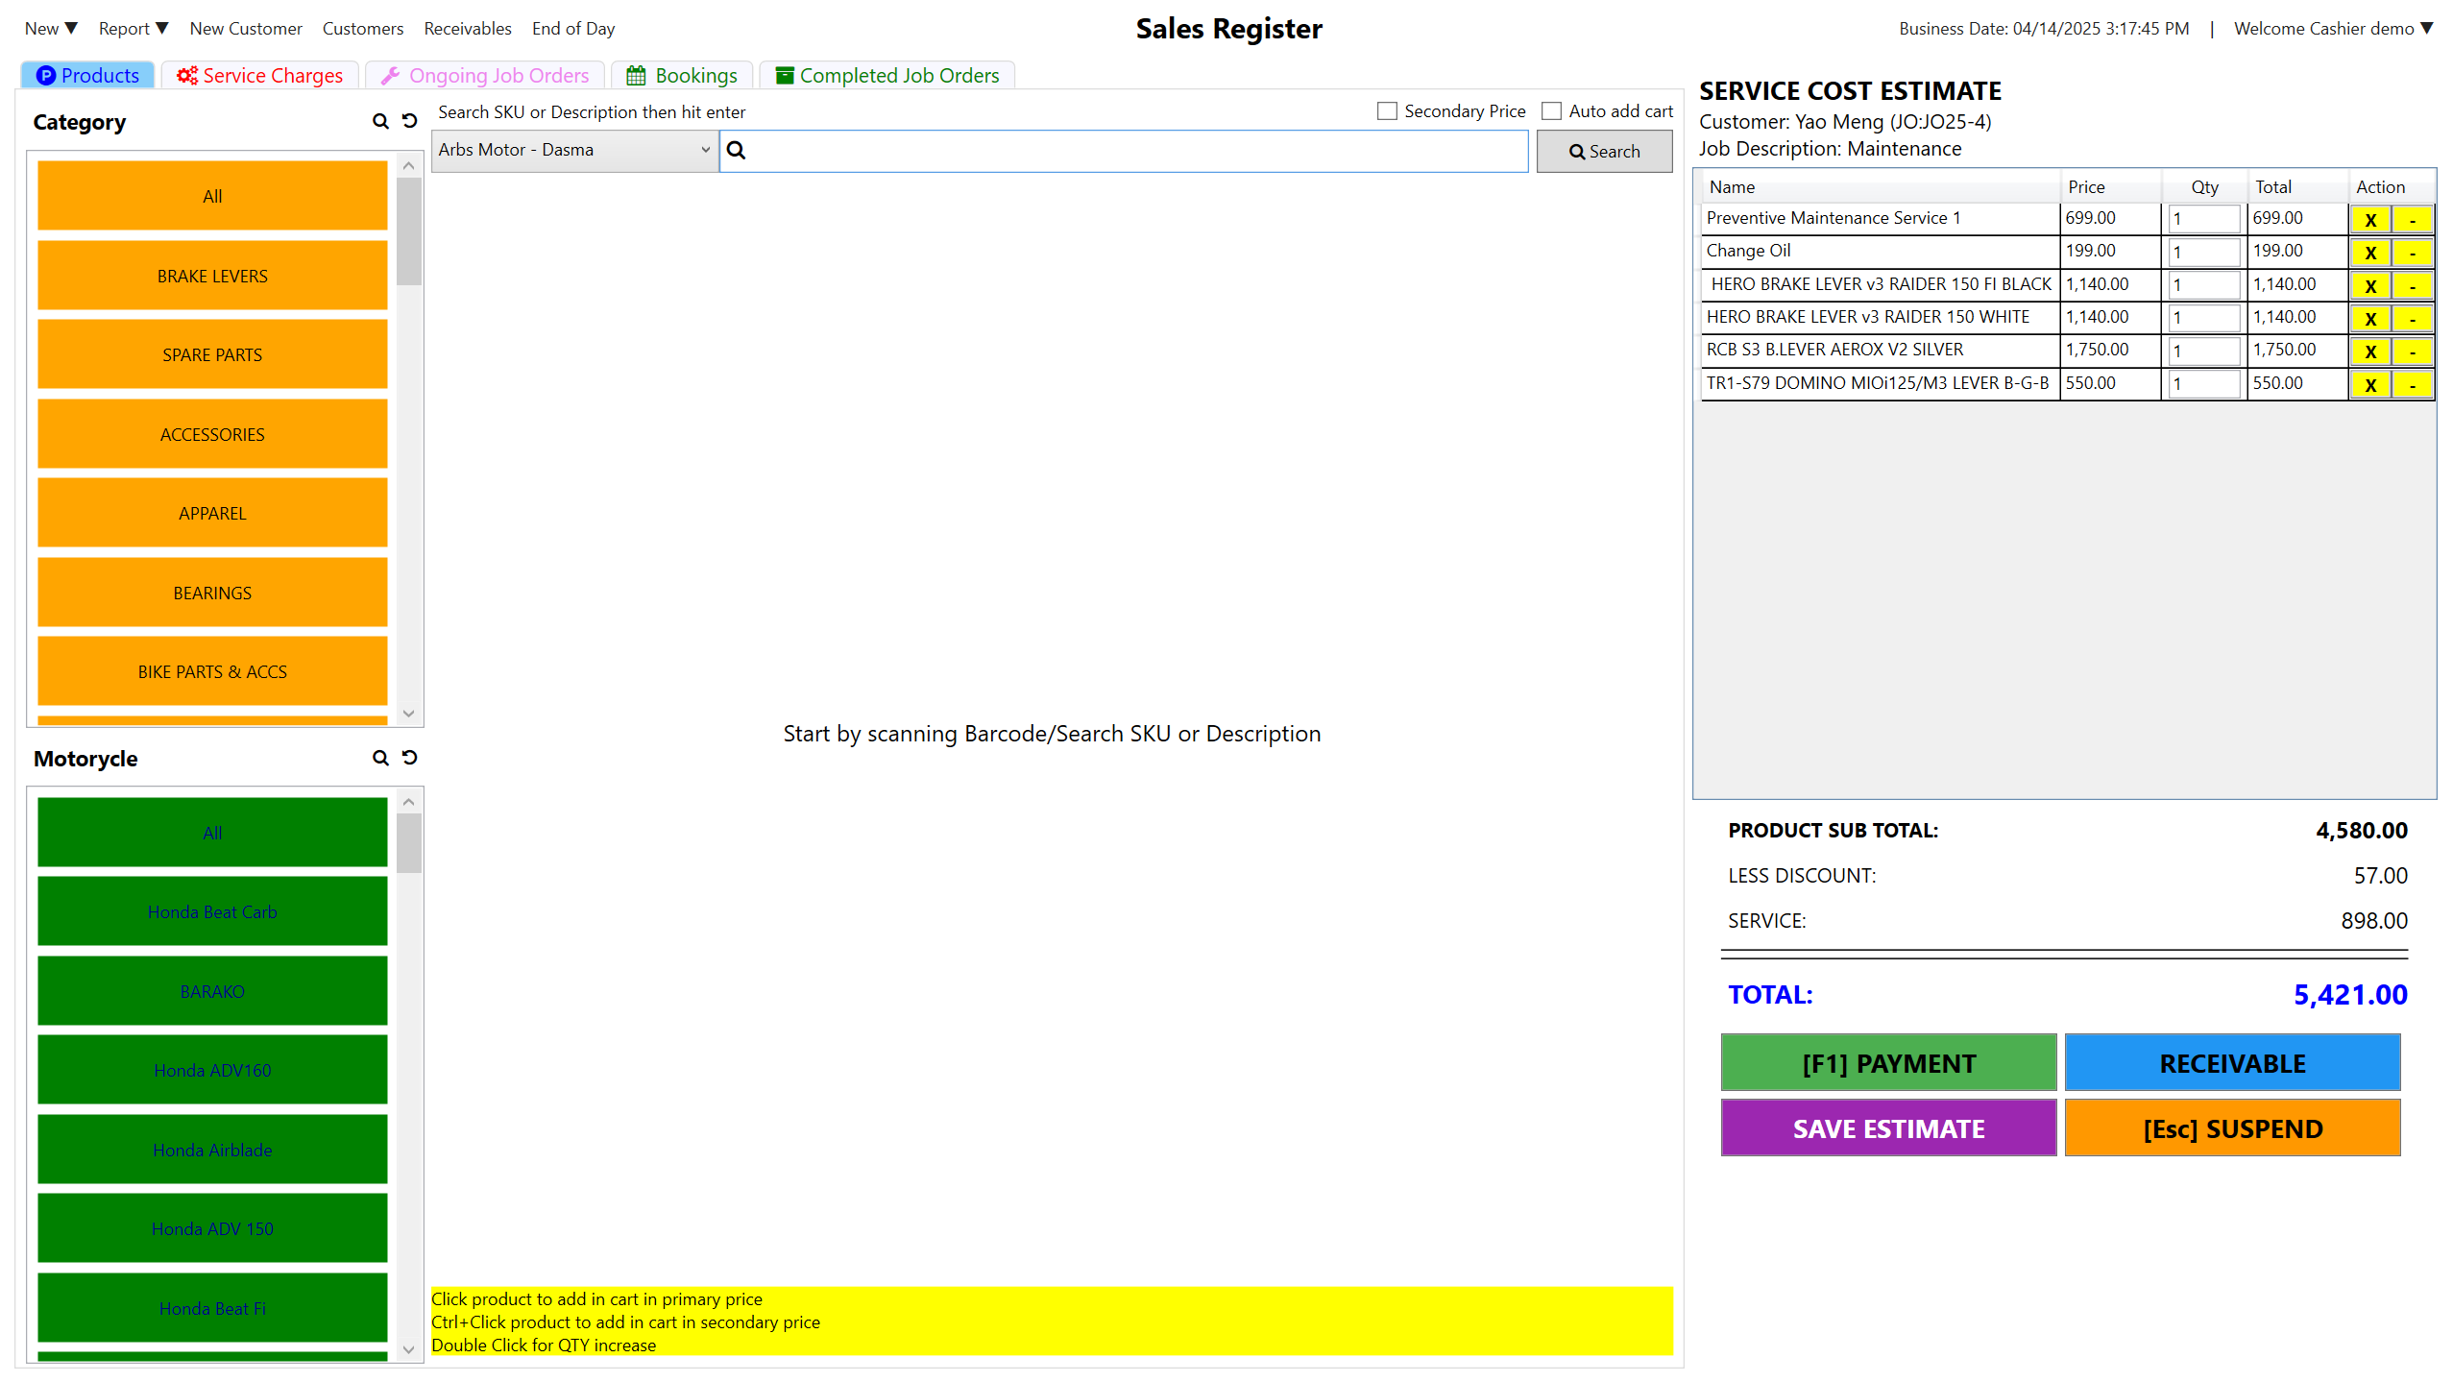2453x1382 pixels.
Task: Click the Motorcycle search magnifier icon
Action: (x=380, y=759)
